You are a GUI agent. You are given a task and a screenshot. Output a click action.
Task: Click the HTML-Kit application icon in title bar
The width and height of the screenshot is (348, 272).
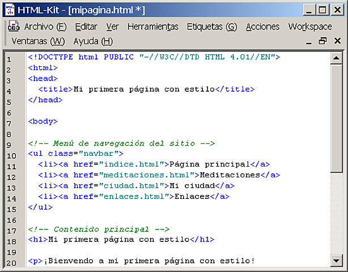point(10,10)
